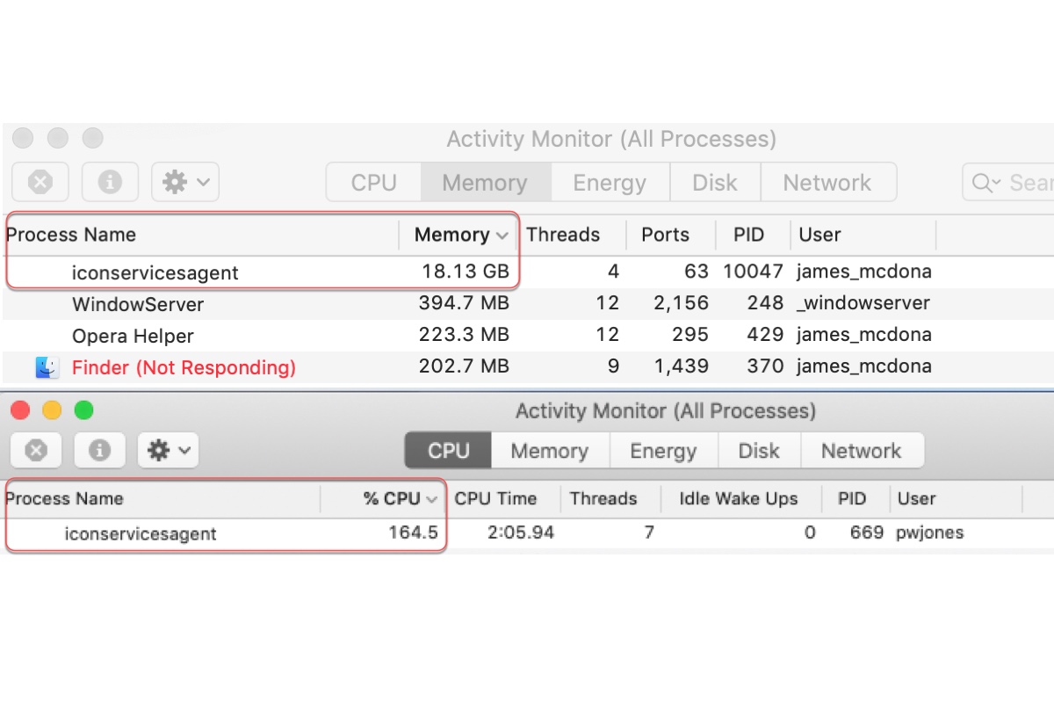Select the Opera Helper process row
Image resolution: width=1054 pixels, height=703 pixels.
pyautogui.click(x=527, y=336)
